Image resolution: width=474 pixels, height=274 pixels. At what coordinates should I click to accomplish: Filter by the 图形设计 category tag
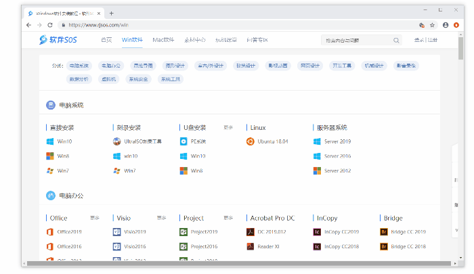pos(175,66)
